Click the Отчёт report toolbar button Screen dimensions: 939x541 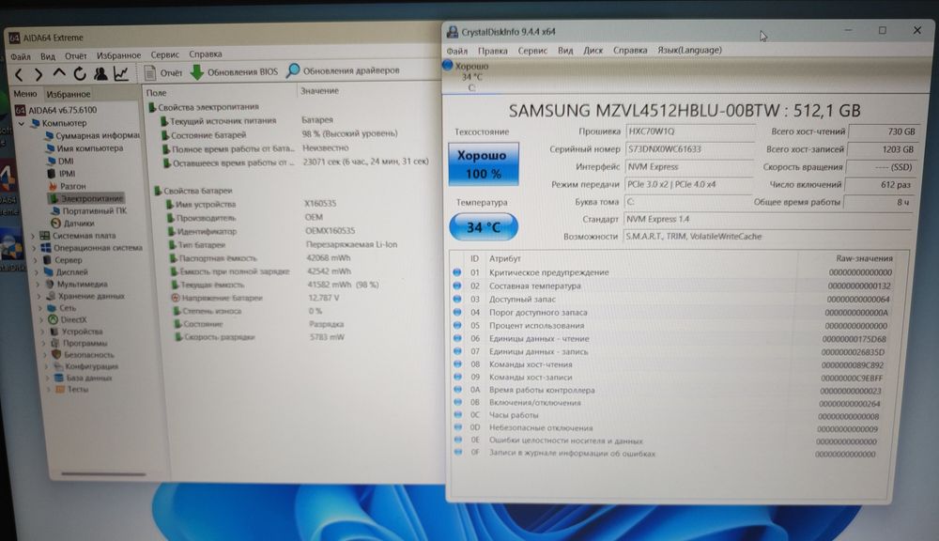162,72
